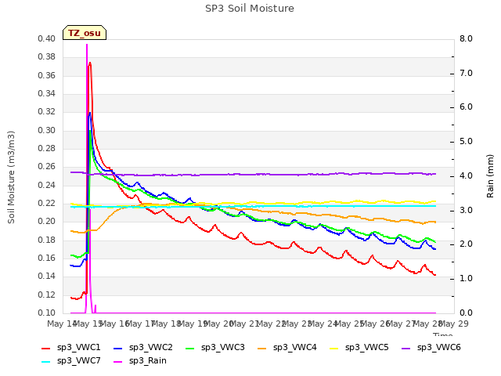The image size is (501, 376).
Task: Select the sp3_VWC6 legend label
Action: pos(439,347)
